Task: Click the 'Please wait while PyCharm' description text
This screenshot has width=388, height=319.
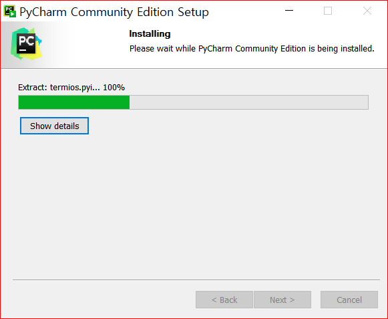Action: [252, 49]
